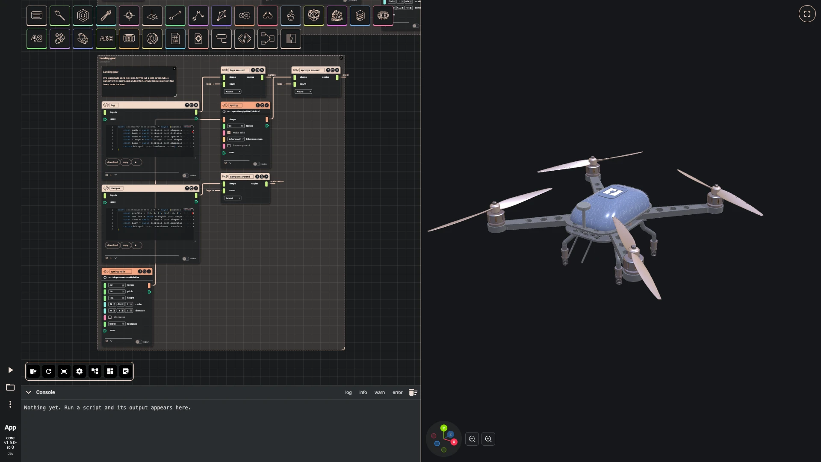This screenshot has width=821, height=462.
Task: Open Around dropdown in dampers around node
Action: pos(233,198)
